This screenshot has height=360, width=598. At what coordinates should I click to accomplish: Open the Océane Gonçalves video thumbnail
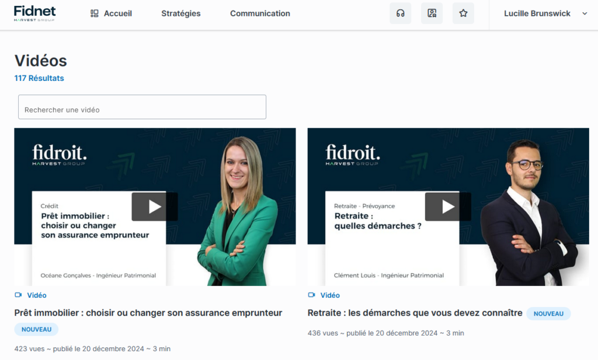(155, 207)
